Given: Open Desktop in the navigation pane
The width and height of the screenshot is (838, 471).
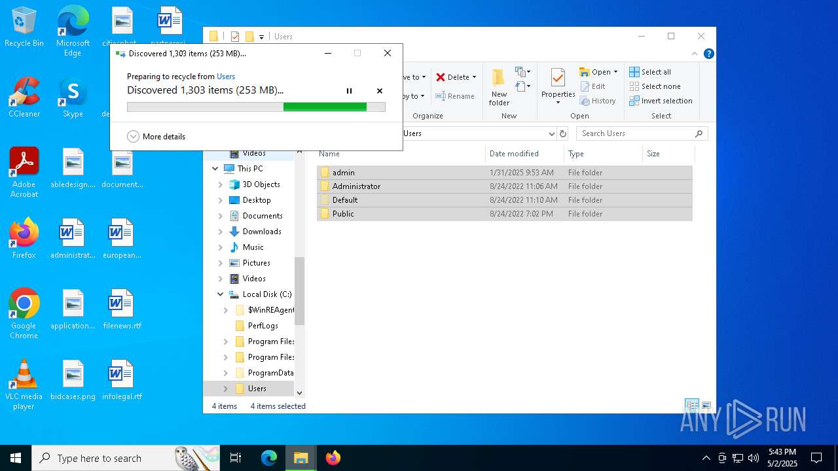Looking at the screenshot, I should coord(256,200).
